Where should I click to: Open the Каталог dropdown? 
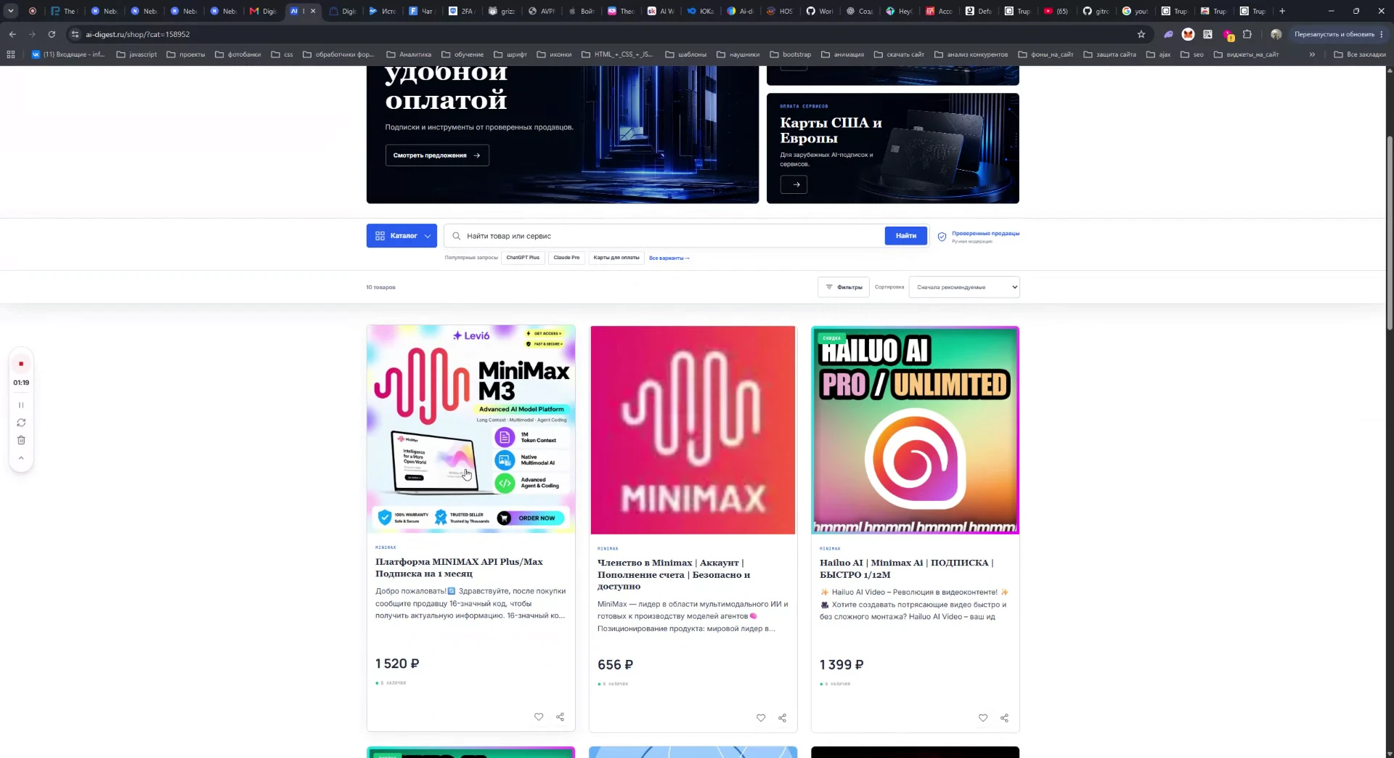tap(402, 236)
